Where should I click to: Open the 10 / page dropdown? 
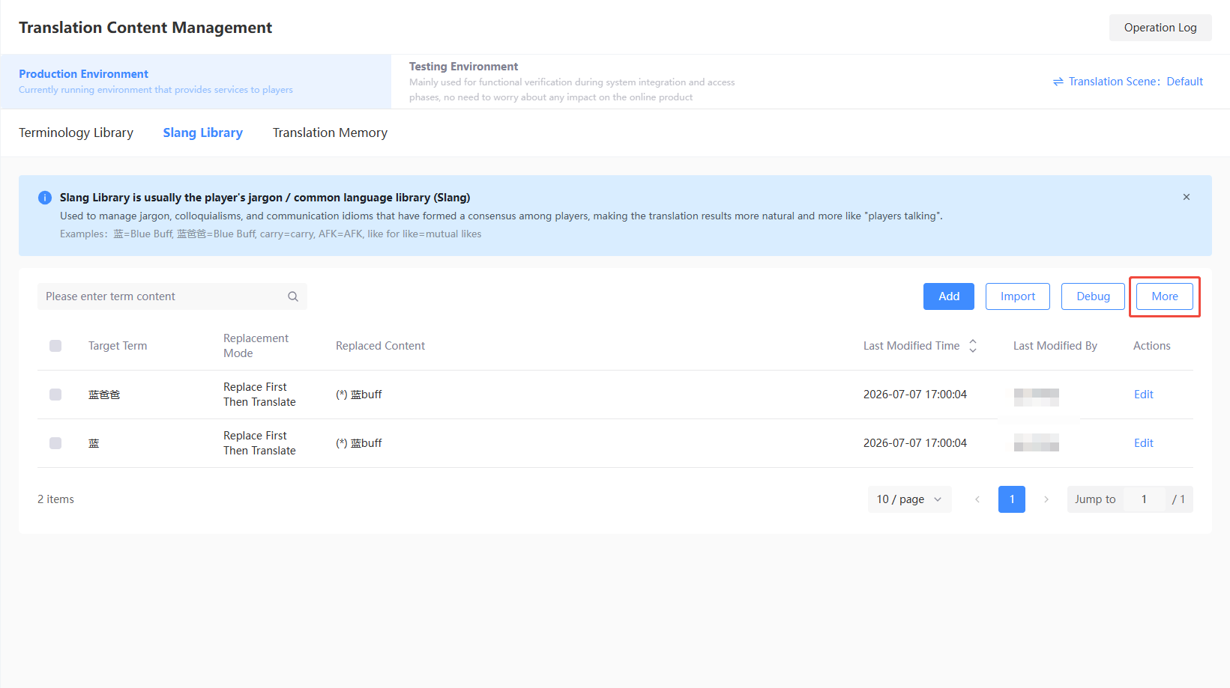tap(910, 499)
